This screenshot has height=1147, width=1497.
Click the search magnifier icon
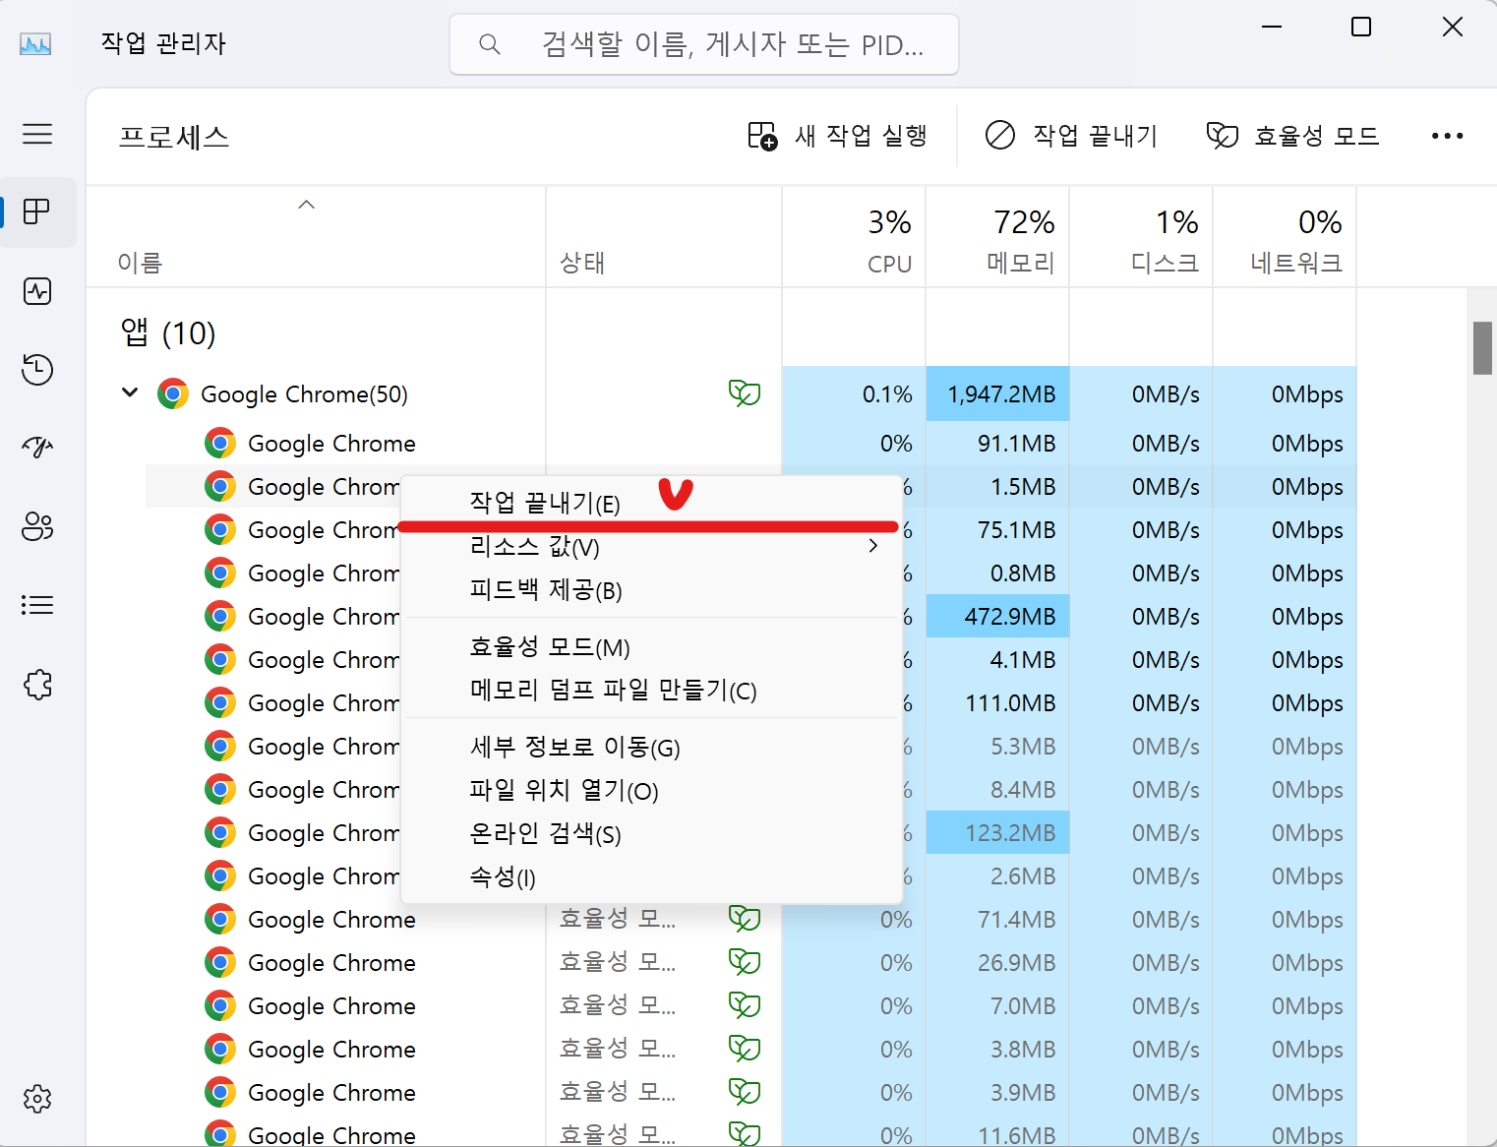(x=489, y=44)
